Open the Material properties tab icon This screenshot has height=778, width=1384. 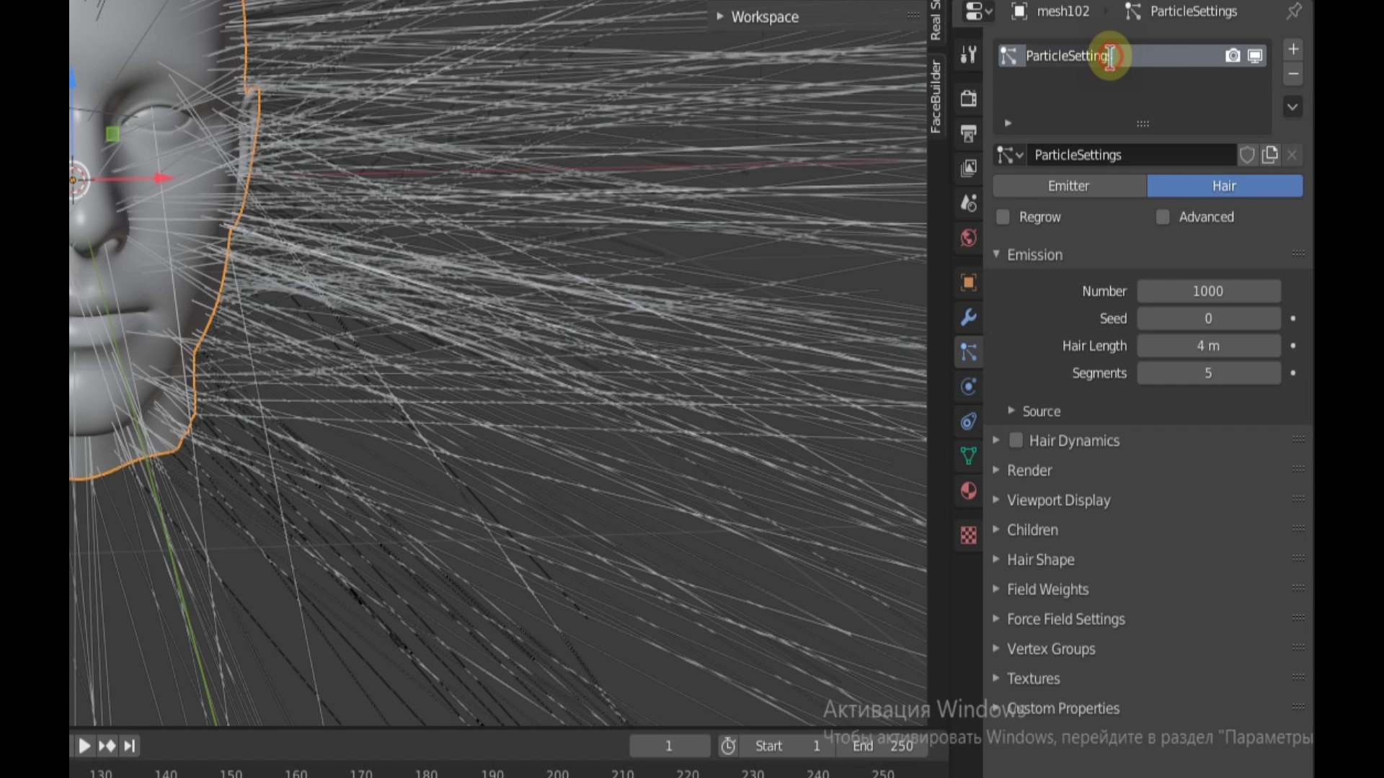click(x=968, y=491)
